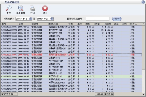Click the ¥100.00 total amount cell

109,27
